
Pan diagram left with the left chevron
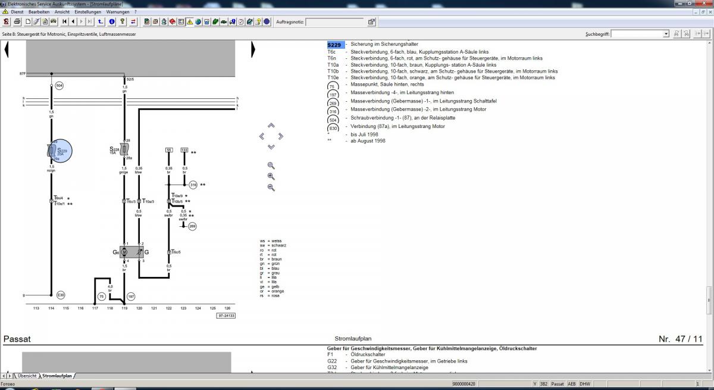(262, 136)
